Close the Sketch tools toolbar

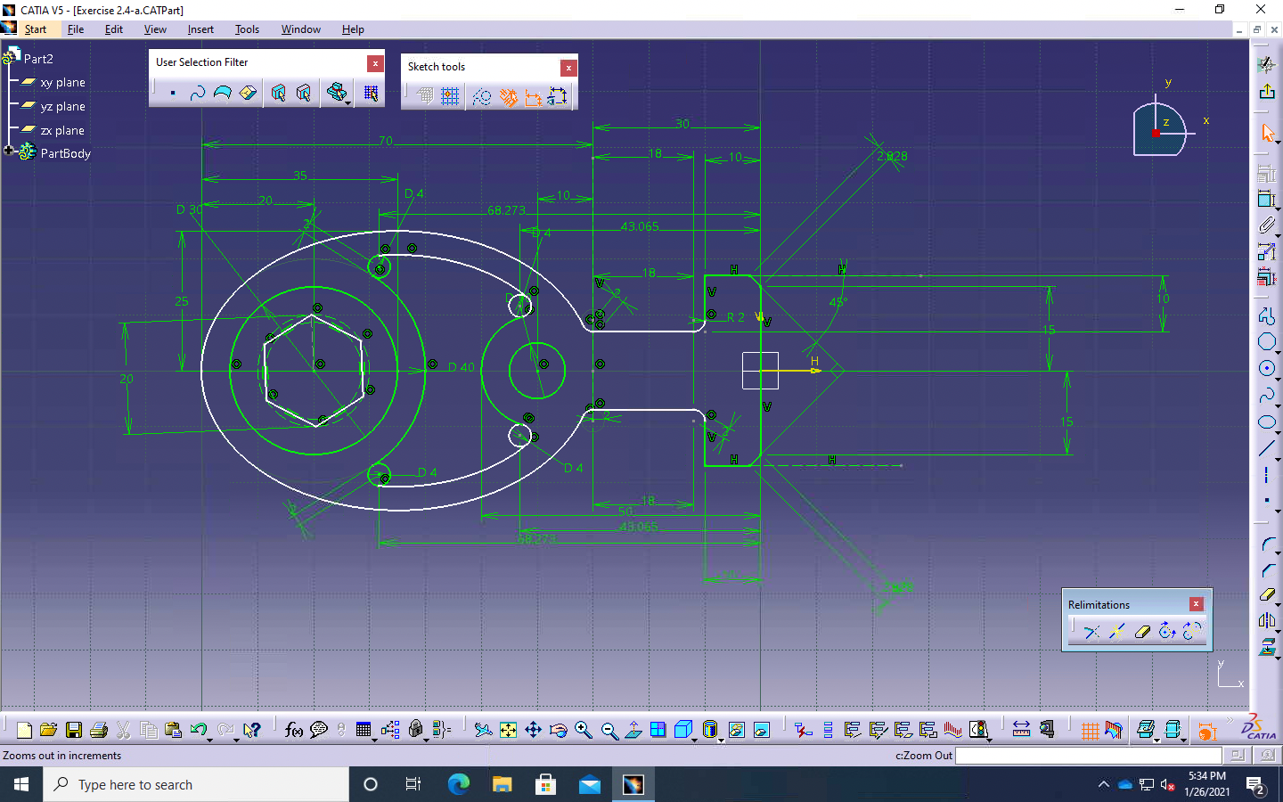(x=568, y=68)
